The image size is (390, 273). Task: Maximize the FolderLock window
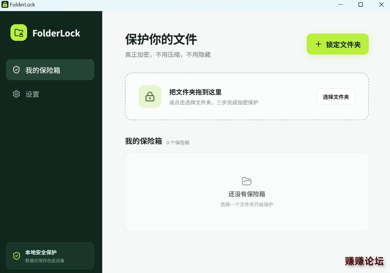pos(361,5)
